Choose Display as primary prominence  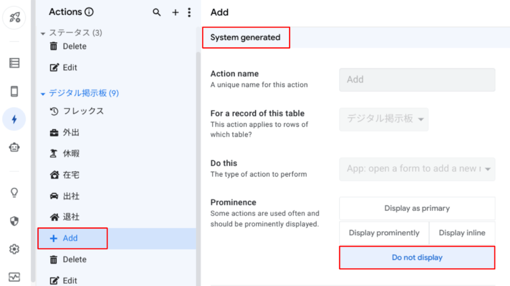coord(417,208)
